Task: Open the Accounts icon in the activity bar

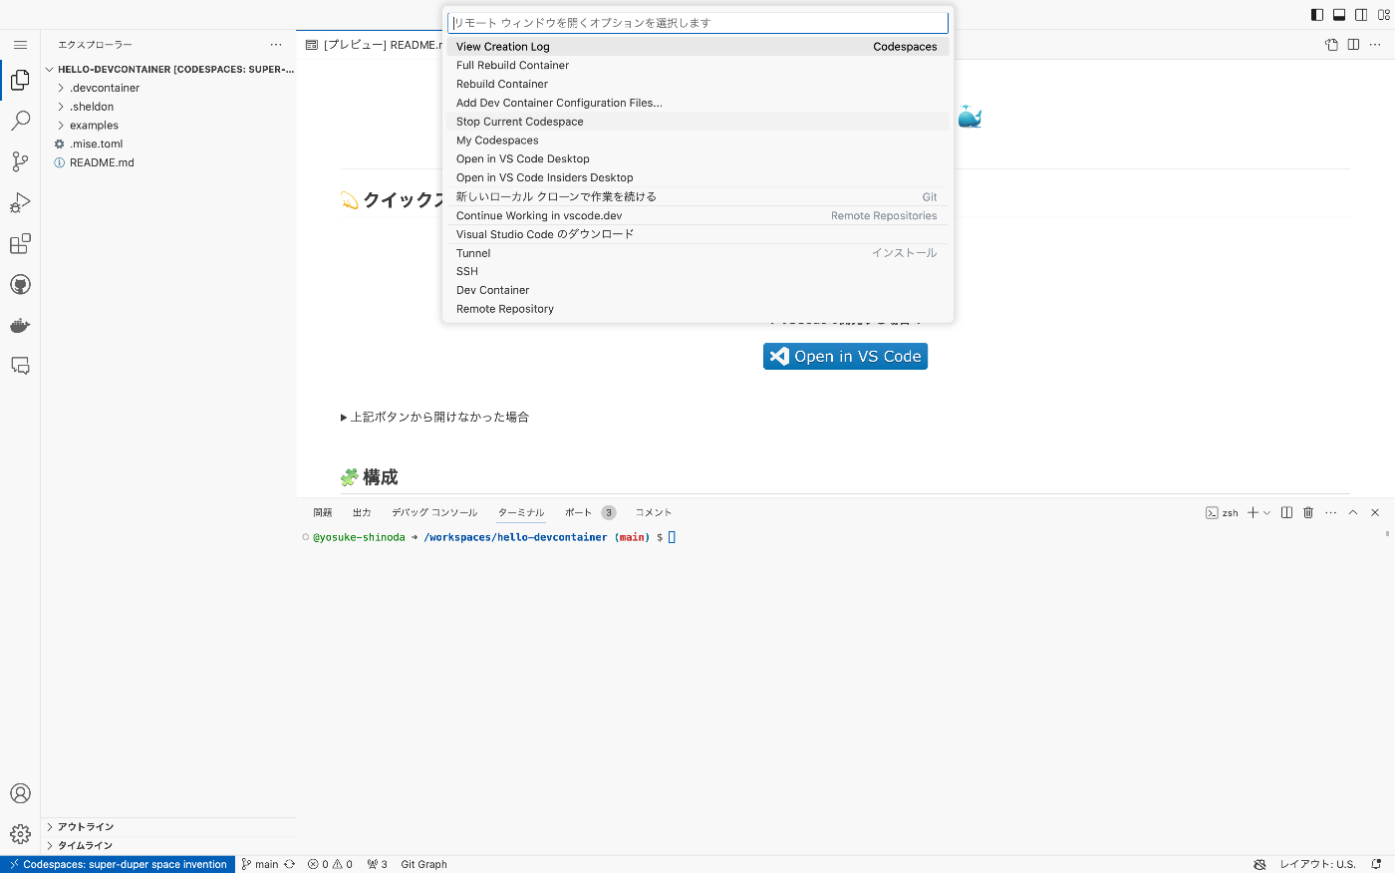Action: pyautogui.click(x=20, y=793)
